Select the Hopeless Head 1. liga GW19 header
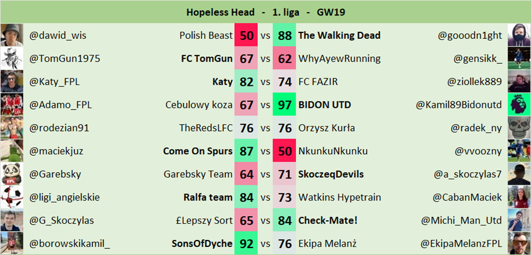The height and width of the screenshot is (255, 531). (265, 12)
